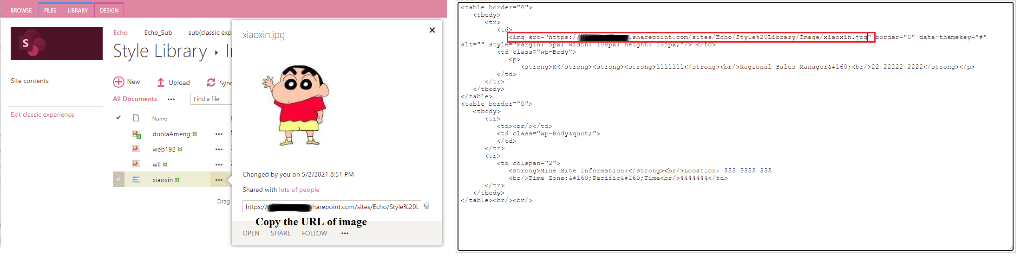Click the mobile device icon beside URL field

(426, 206)
